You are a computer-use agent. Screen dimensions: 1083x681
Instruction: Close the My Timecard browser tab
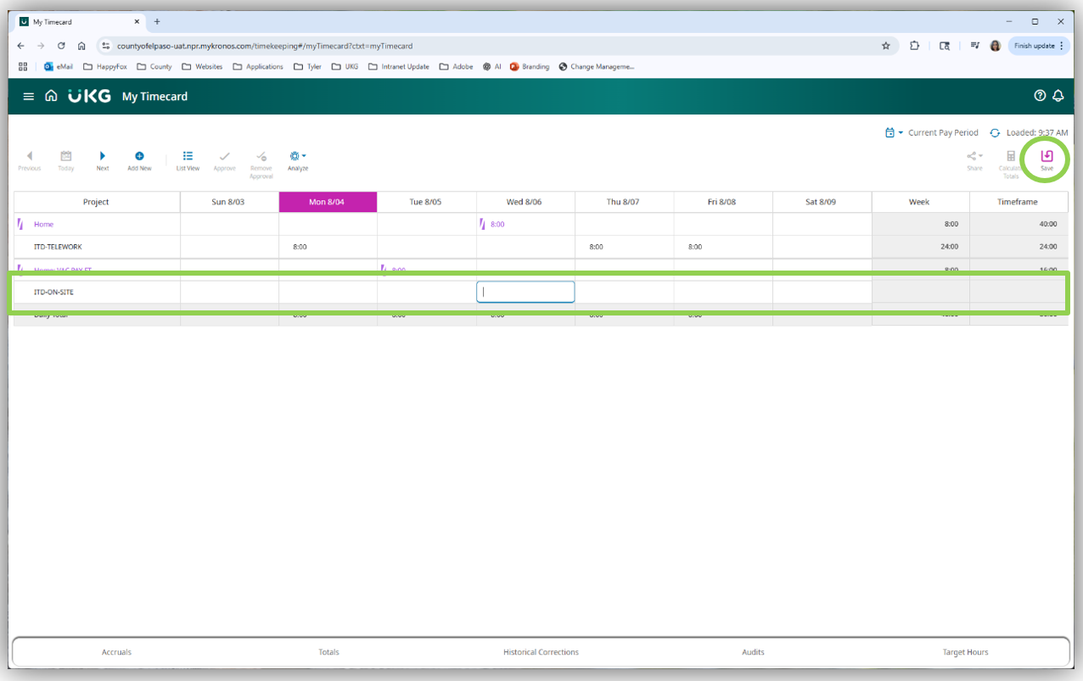point(138,22)
